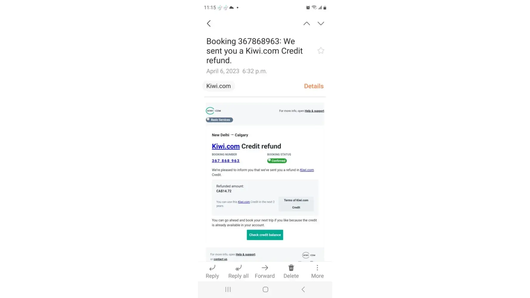Go back using the top-left arrow
The image size is (530, 298).
click(x=209, y=24)
